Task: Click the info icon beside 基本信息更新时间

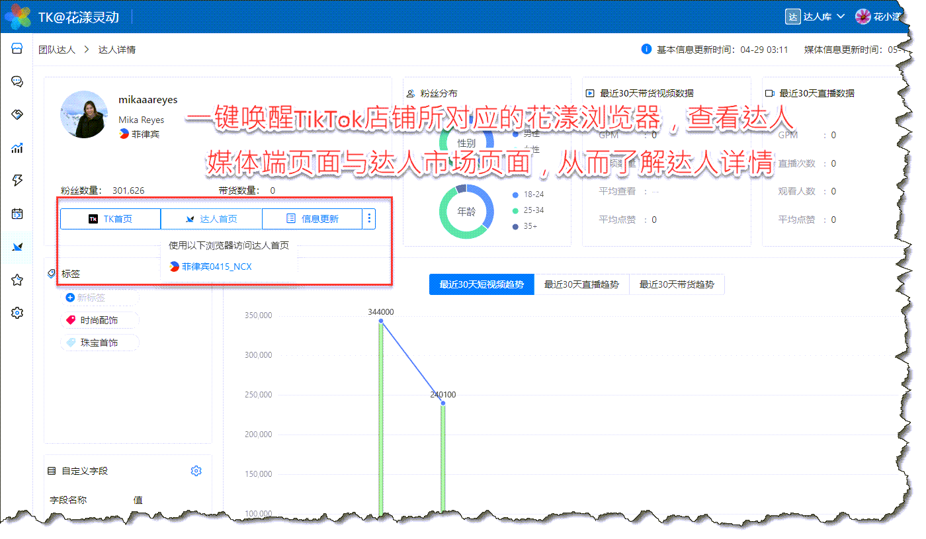Action: pyautogui.click(x=646, y=49)
